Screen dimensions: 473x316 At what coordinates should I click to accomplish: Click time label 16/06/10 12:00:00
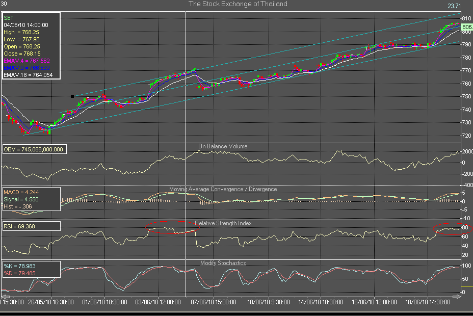pyautogui.click(x=374, y=302)
